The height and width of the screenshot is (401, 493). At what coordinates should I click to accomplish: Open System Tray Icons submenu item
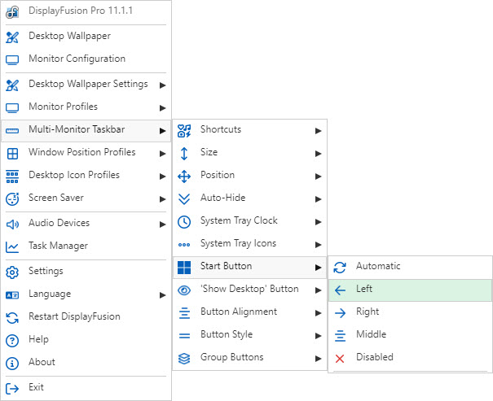tap(250, 245)
